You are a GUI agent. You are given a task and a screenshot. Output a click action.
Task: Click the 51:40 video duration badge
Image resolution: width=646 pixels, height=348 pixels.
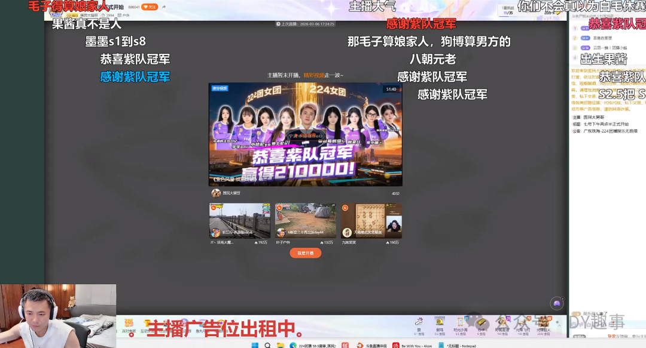391,89
